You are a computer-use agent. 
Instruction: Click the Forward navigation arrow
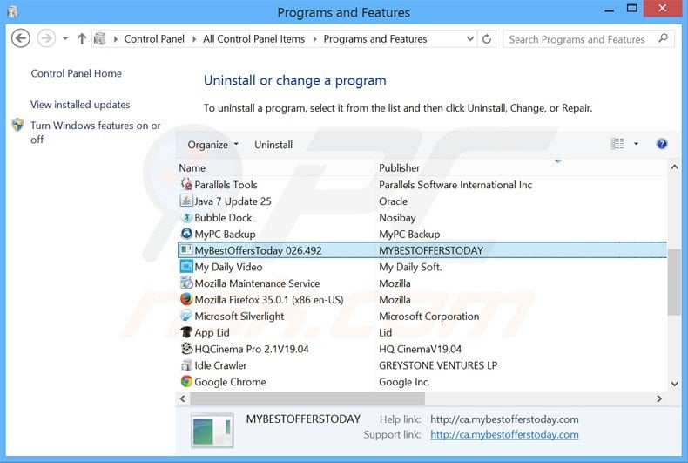[x=46, y=38]
